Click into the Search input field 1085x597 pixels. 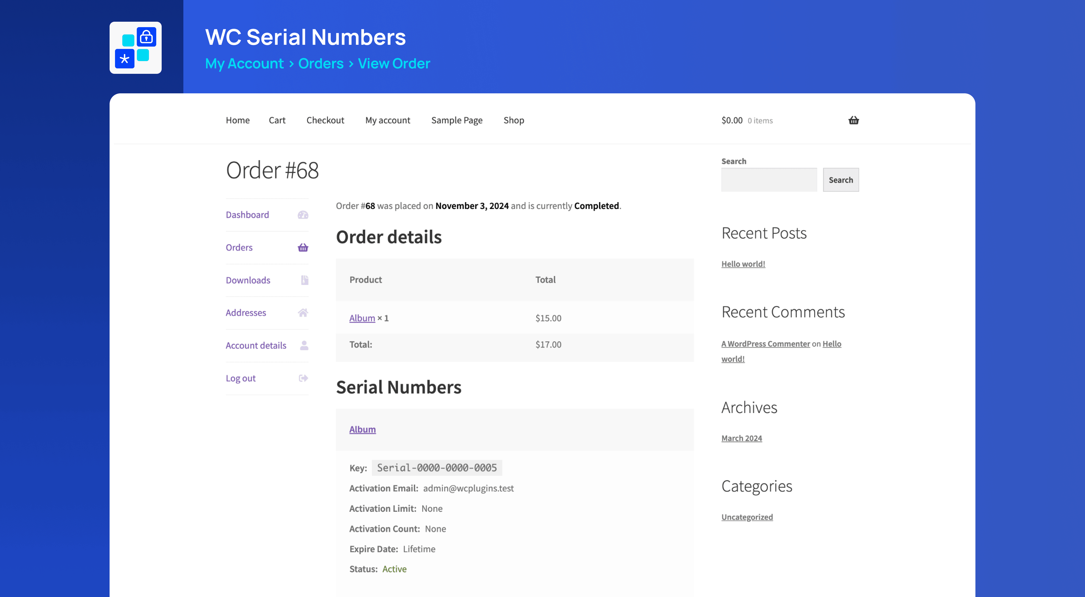769,180
